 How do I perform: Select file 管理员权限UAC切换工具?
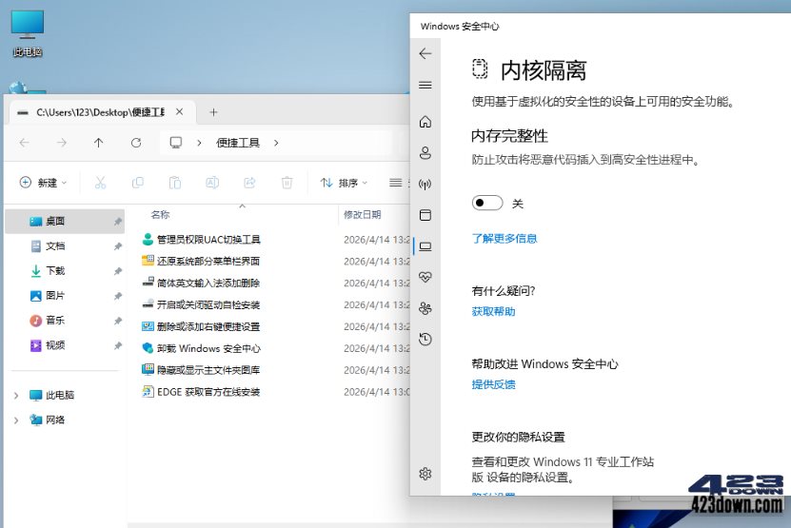pos(202,240)
